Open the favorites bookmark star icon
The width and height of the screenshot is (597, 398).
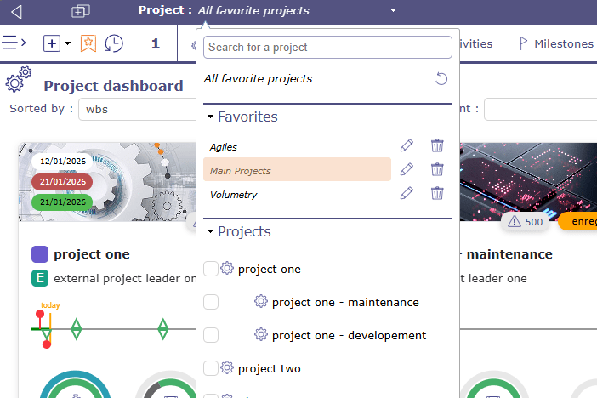pyautogui.click(x=88, y=43)
